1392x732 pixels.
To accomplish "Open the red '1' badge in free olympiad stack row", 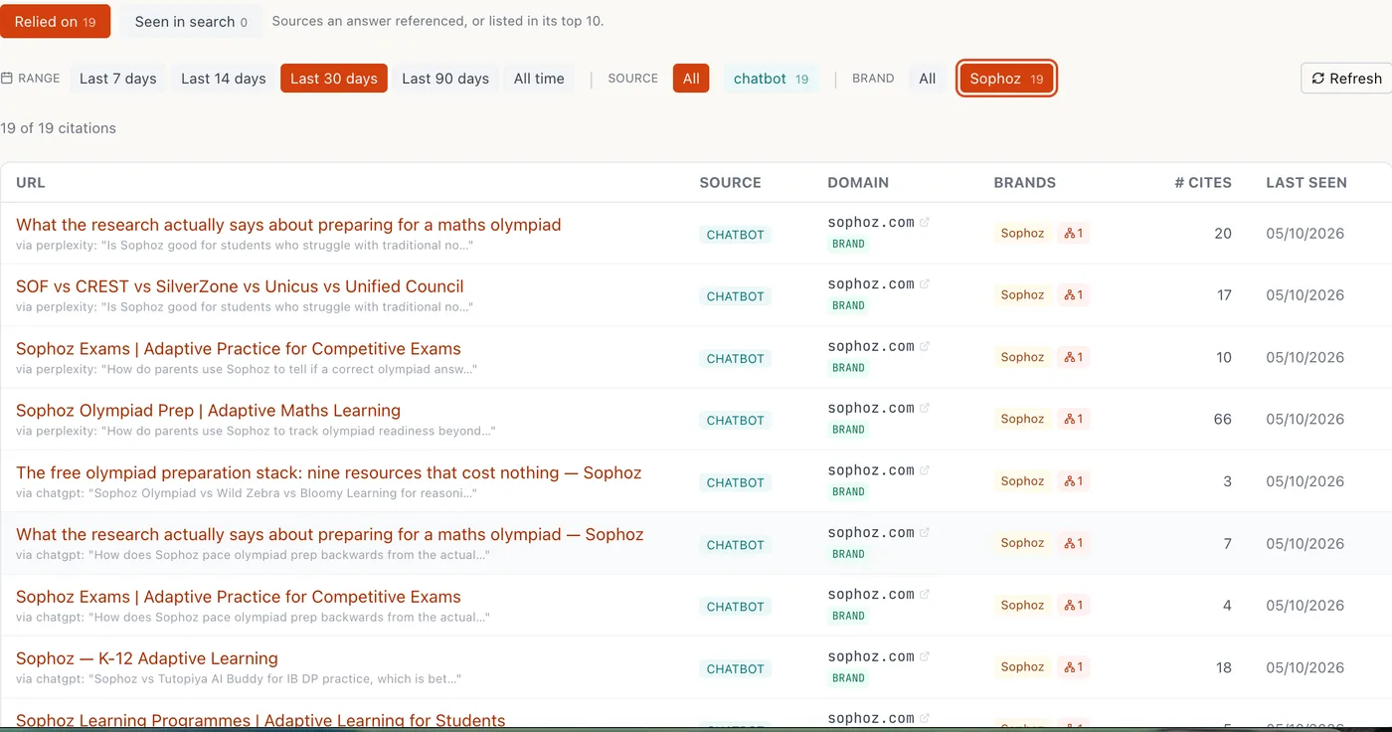I will coord(1074,481).
